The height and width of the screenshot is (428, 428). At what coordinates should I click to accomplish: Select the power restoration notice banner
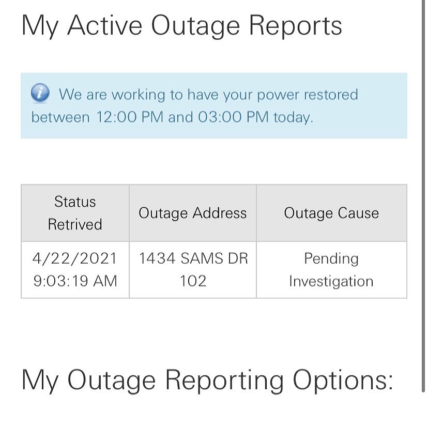coord(214,105)
